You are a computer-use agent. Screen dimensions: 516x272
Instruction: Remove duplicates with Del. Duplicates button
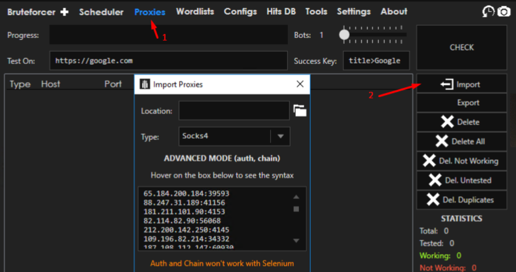461,200
